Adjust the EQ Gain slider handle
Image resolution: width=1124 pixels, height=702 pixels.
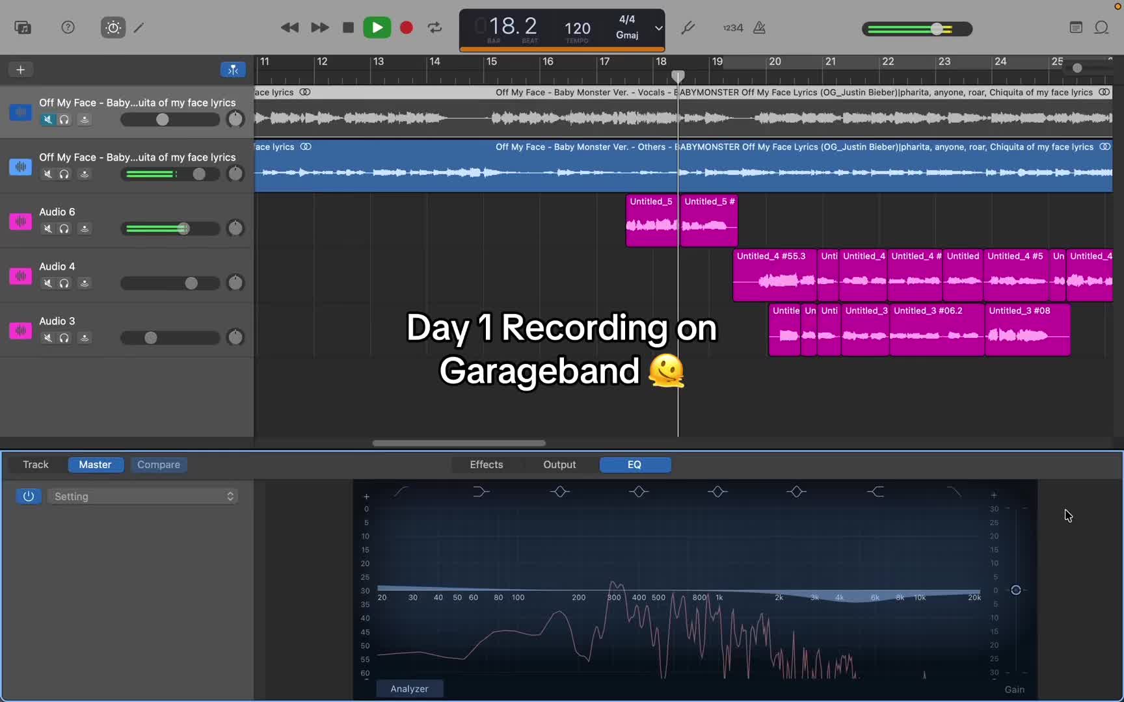click(x=1015, y=590)
